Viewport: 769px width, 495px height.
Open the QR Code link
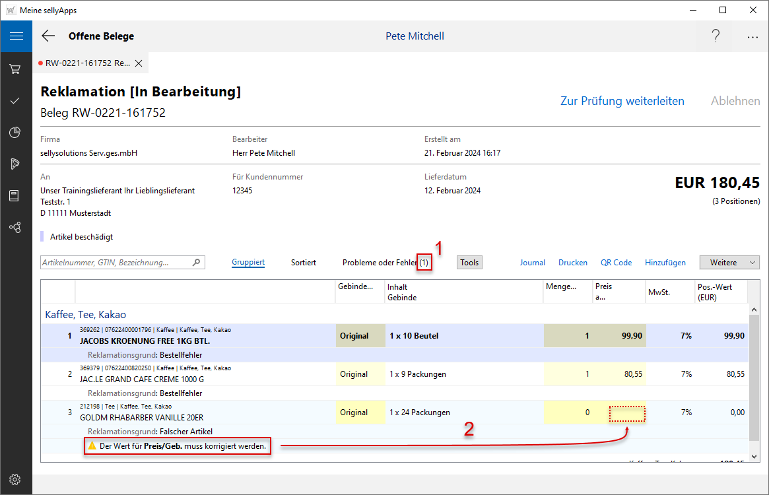616,263
